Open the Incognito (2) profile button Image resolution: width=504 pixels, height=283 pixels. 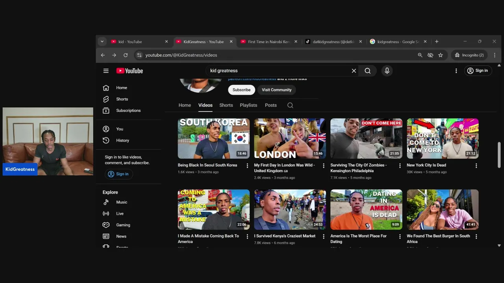coord(470,55)
